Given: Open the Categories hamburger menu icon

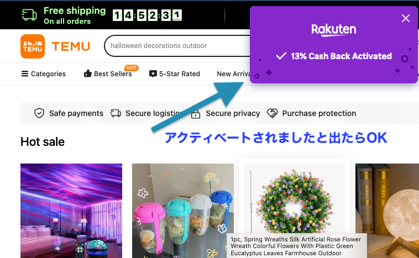Looking at the screenshot, I should (x=25, y=73).
